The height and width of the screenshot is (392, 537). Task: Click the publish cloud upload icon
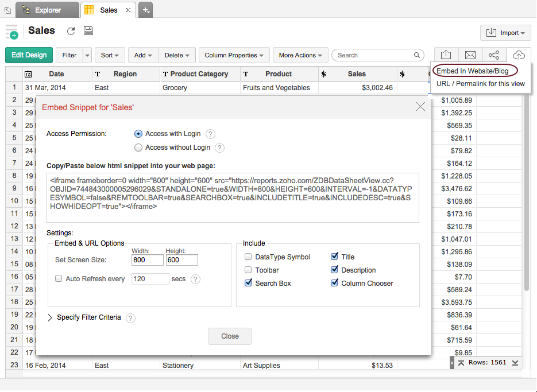click(x=519, y=55)
